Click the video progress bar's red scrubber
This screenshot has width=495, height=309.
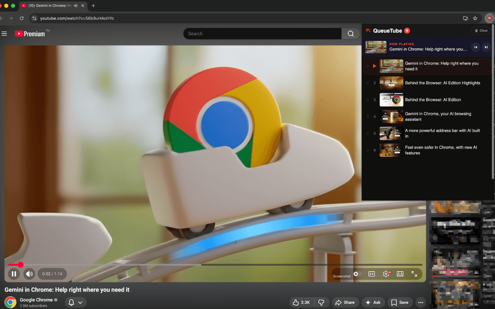20,265
